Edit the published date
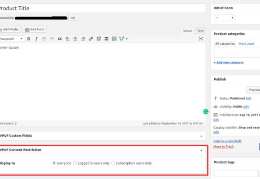 point(216,120)
